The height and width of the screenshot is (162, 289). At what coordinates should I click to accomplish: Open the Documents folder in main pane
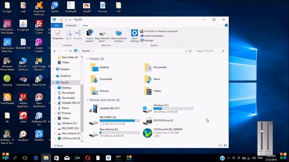(x=155, y=67)
